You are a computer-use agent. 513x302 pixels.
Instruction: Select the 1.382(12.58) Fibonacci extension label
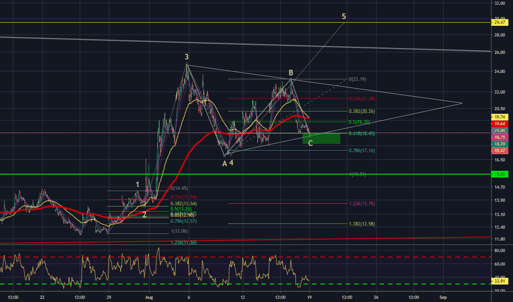click(362, 223)
